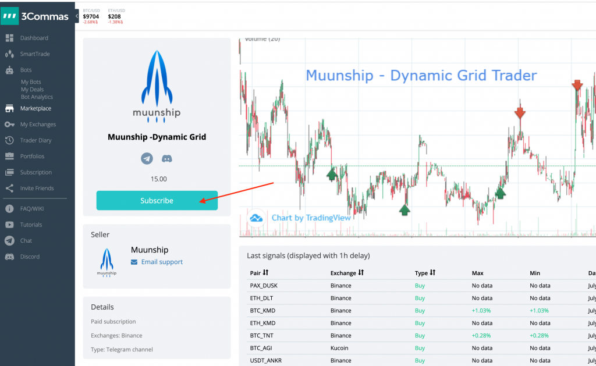This screenshot has height=366, width=596.
Task: Click the Muunship -Dynamic Grid title
Action: click(x=157, y=137)
